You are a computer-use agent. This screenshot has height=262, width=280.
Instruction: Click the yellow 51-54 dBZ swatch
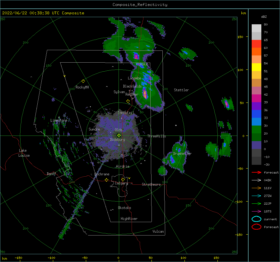pos(256,67)
